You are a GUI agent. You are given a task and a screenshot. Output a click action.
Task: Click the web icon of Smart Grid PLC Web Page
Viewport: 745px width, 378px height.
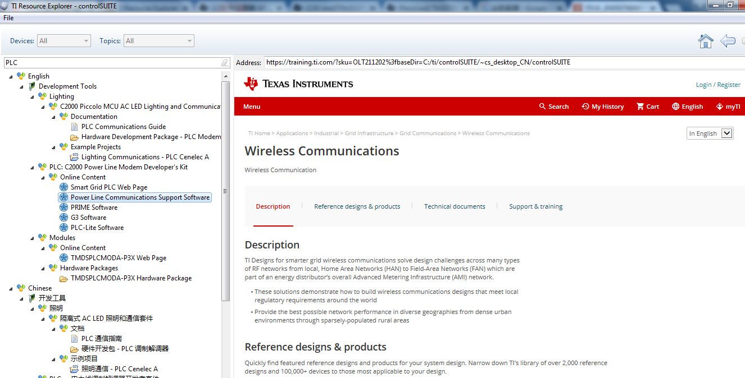click(64, 187)
